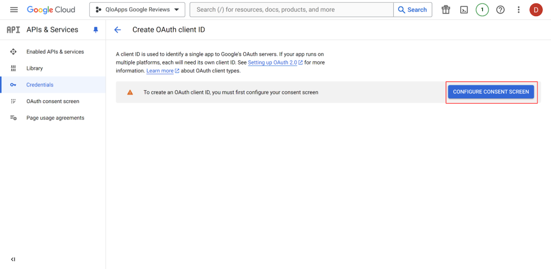The image size is (551, 269).
Task: Activate Cloud Shell terminal icon
Action: [463, 10]
